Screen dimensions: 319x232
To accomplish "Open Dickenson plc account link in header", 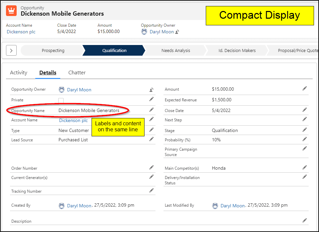I will tap(21, 32).
